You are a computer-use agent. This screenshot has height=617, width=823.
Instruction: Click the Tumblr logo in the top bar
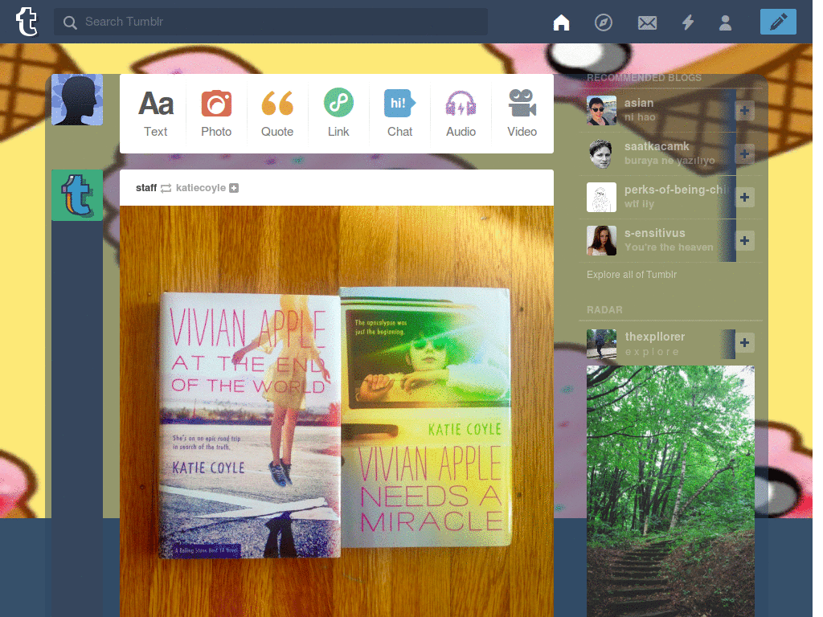pos(27,22)
